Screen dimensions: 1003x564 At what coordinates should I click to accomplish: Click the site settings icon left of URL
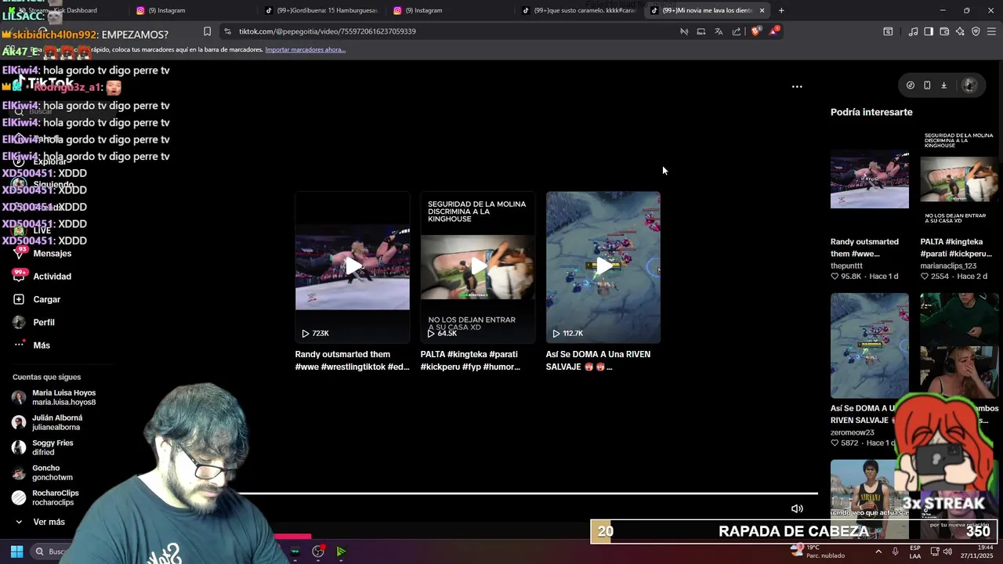click(x=227, y=31)
